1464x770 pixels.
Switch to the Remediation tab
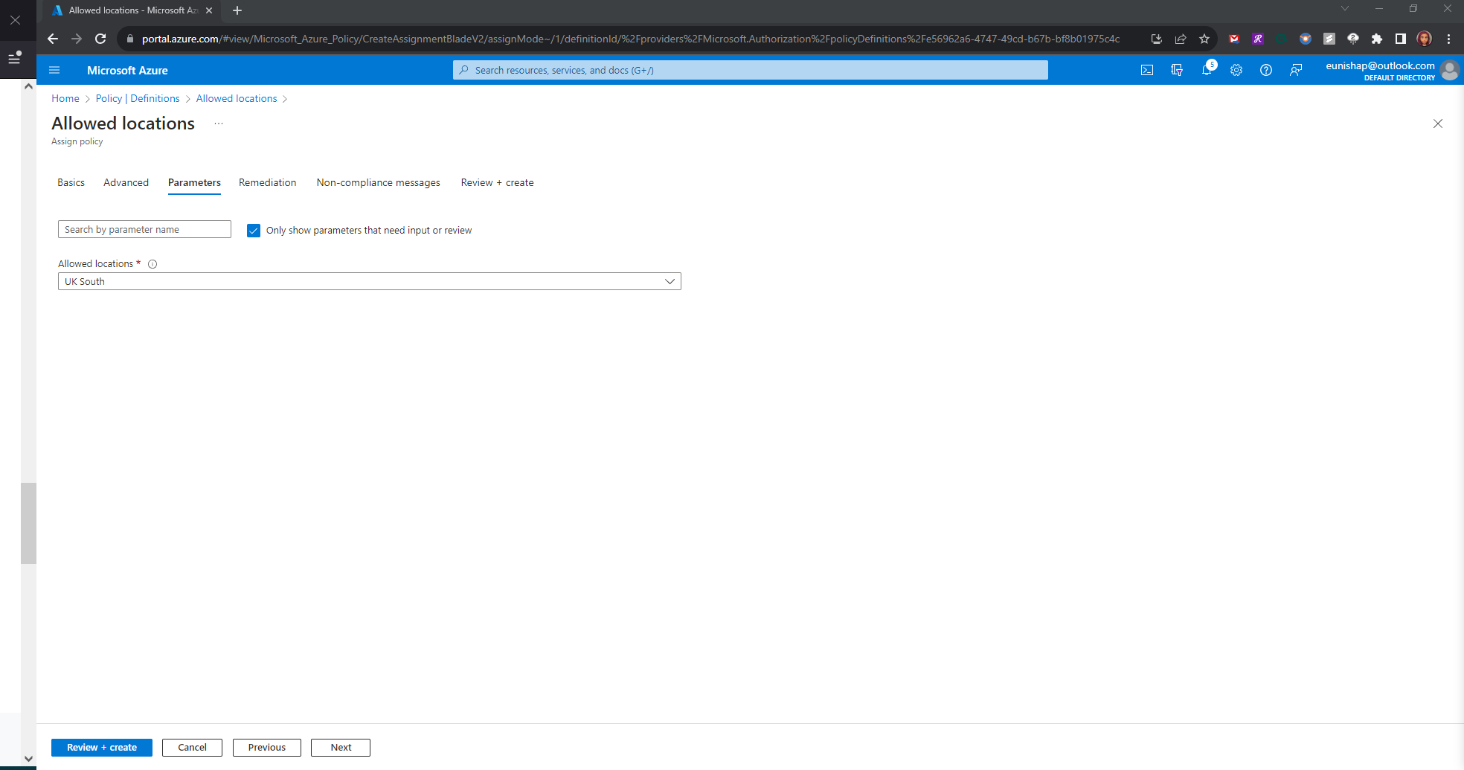coord(267,182)
